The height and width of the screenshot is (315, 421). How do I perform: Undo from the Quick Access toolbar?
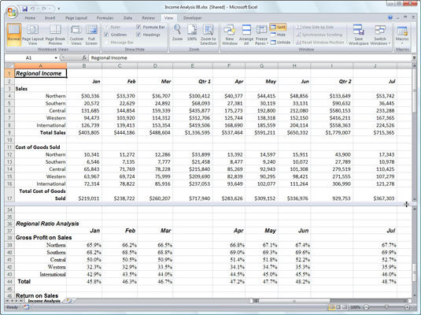pos(33,9)
